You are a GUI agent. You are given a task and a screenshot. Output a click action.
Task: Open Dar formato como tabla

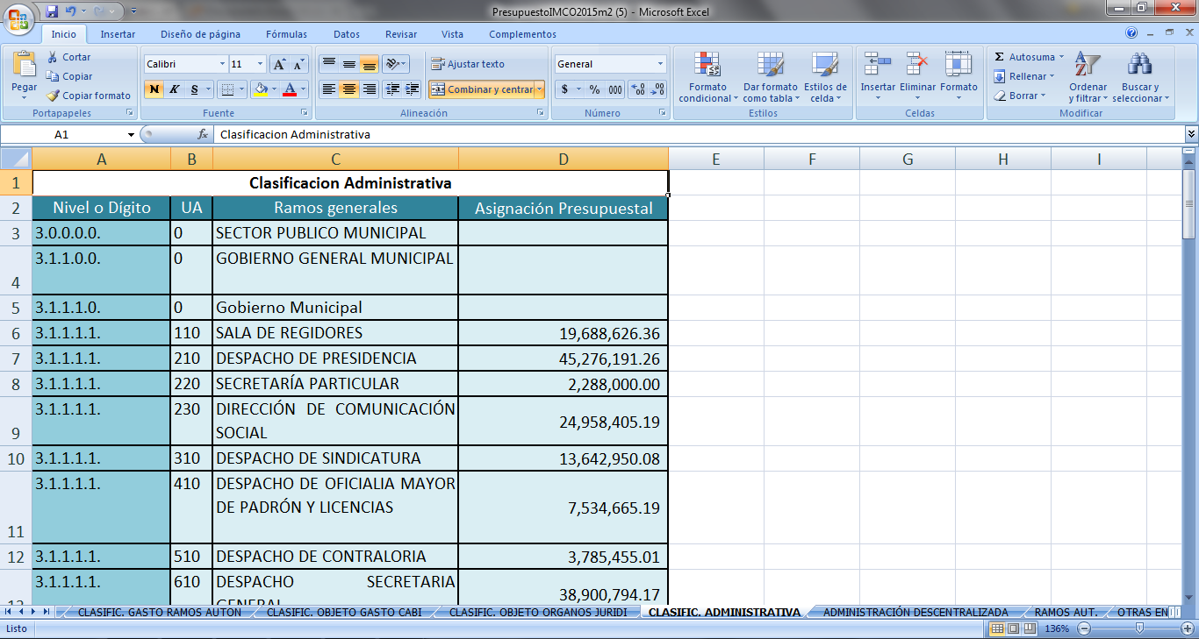(770, 77)
